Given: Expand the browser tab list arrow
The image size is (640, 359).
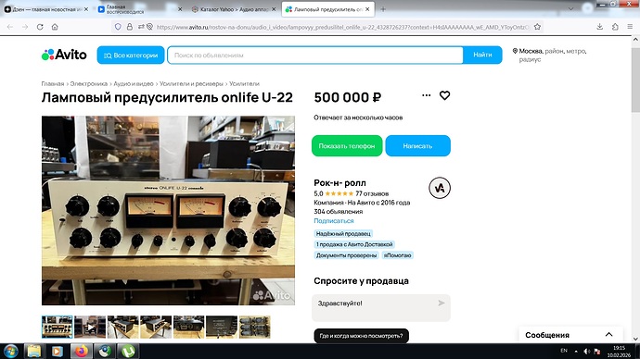Looking at the screenshot, I should click(570, 9).
